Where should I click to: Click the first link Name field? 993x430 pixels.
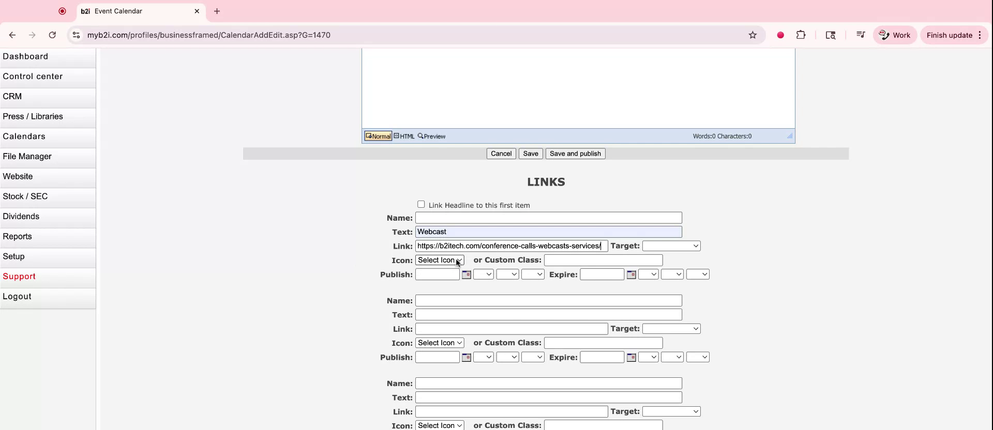pyautogui.click(x=548, y=218)
